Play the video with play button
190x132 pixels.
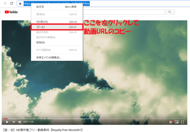(x=7, y=122)
